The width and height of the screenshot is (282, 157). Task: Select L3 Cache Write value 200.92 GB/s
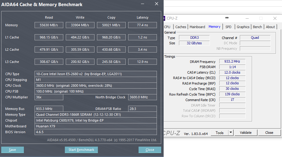(x=80, y=62)
